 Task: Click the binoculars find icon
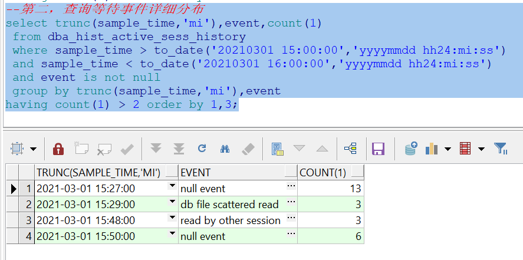(x=225, y=149)
